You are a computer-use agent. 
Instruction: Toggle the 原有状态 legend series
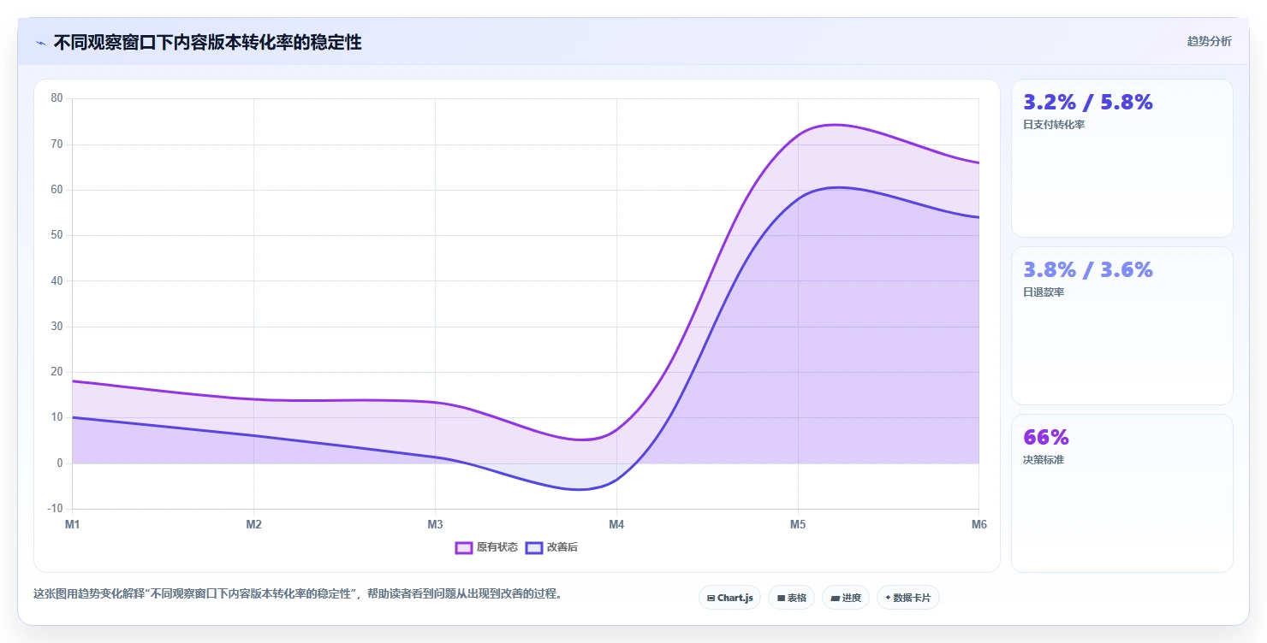[486, 547]
